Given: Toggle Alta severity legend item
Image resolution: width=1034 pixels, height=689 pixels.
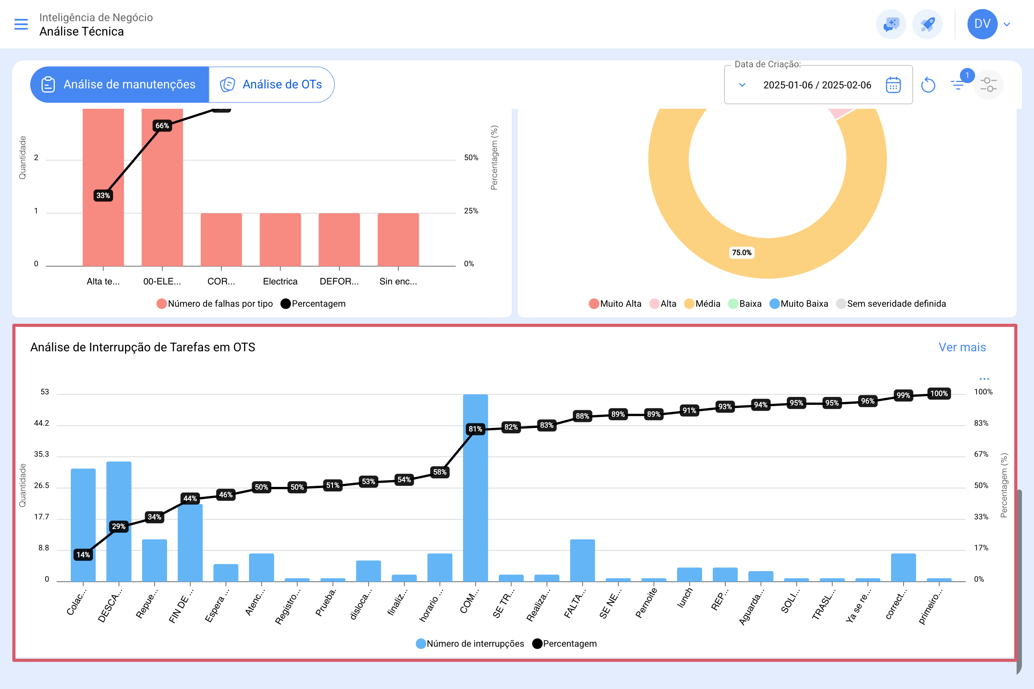Looking at the screenshot, I should point(663,304).
